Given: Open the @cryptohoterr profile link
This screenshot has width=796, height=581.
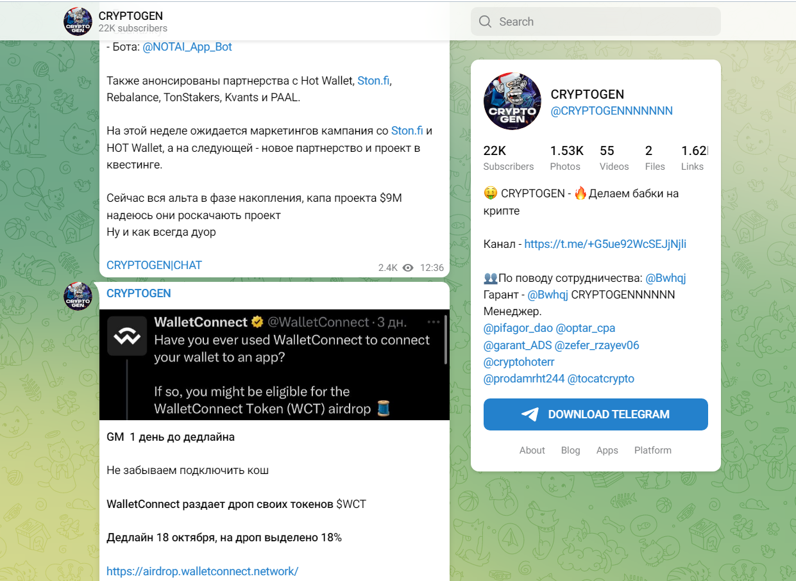Looking at the screenshot, I should point(519,362).
